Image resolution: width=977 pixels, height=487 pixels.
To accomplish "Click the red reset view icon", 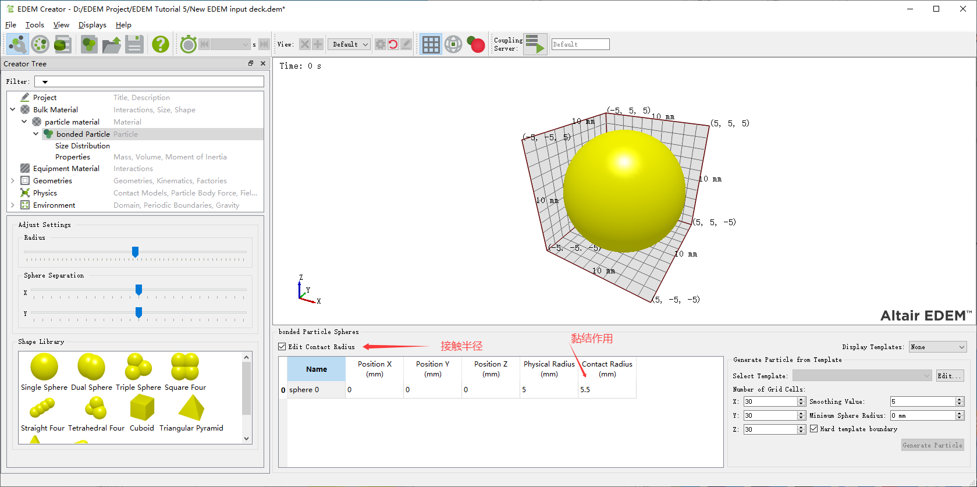I will click(x=393, y=44).
